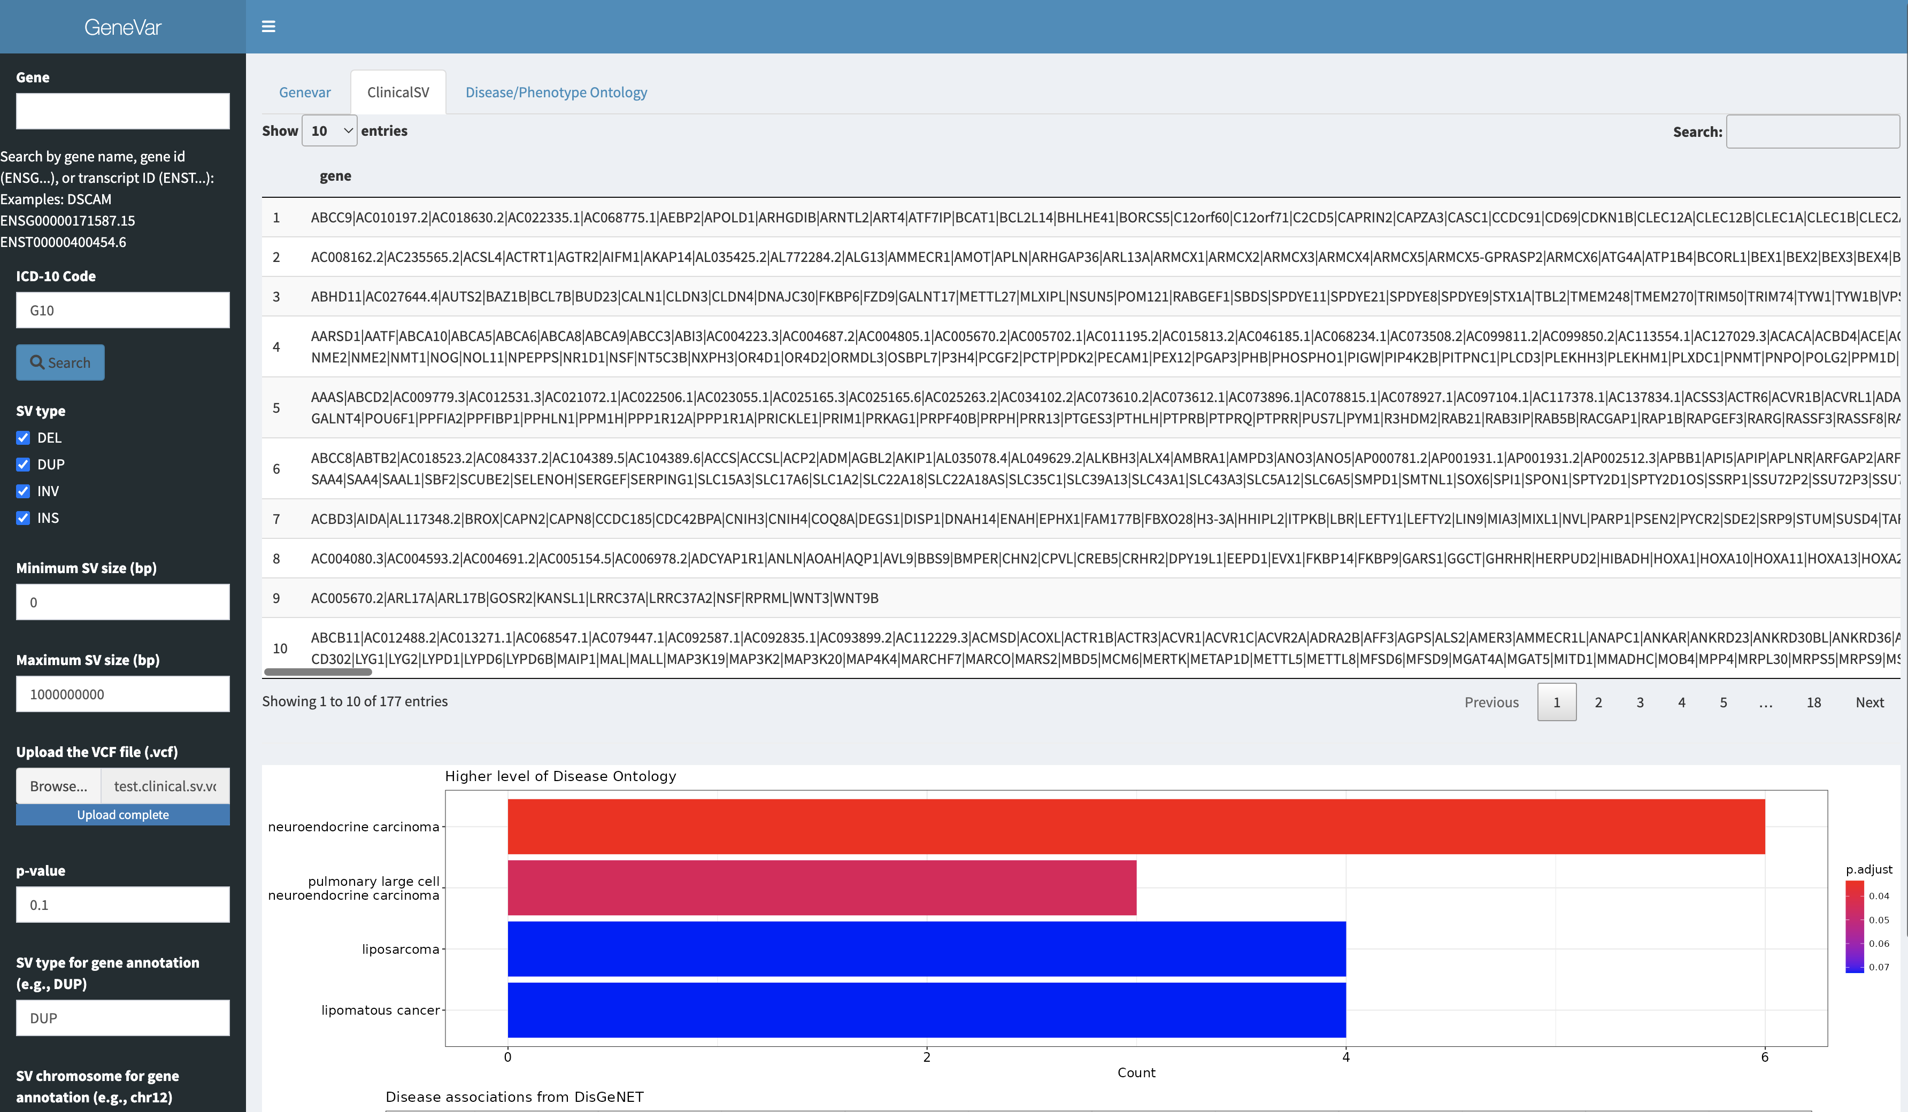Click the Maximum SV size field
Screen dimensions: 1908x1112
tap(122, 694)
